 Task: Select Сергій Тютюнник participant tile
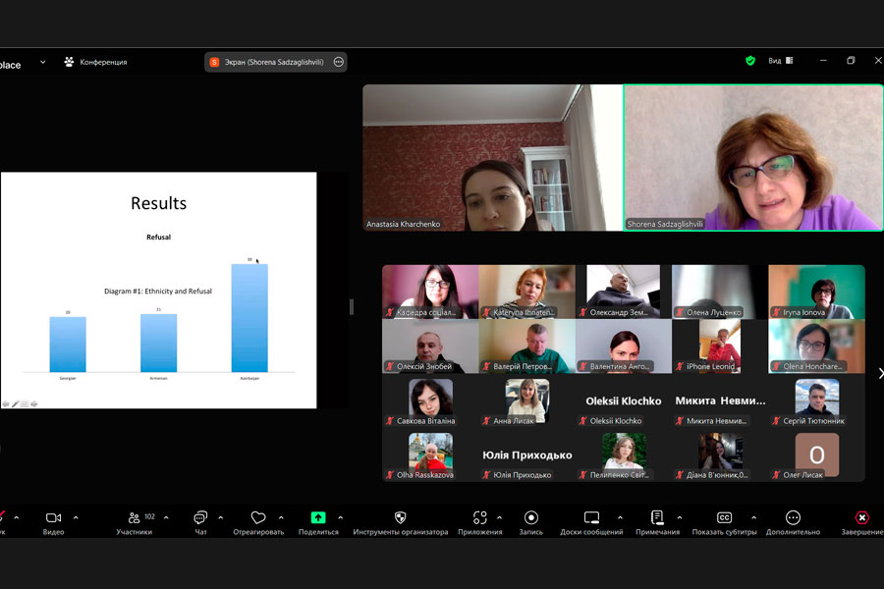click(x=816, y=401)
